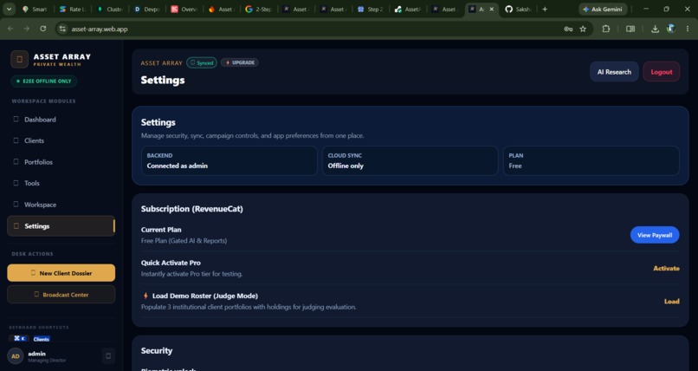Click the AI Research button
The image size is (698, 371).
tap(614, 72)
